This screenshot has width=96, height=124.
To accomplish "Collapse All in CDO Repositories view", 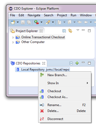I will pyautogui.click(x=71, y=63).
